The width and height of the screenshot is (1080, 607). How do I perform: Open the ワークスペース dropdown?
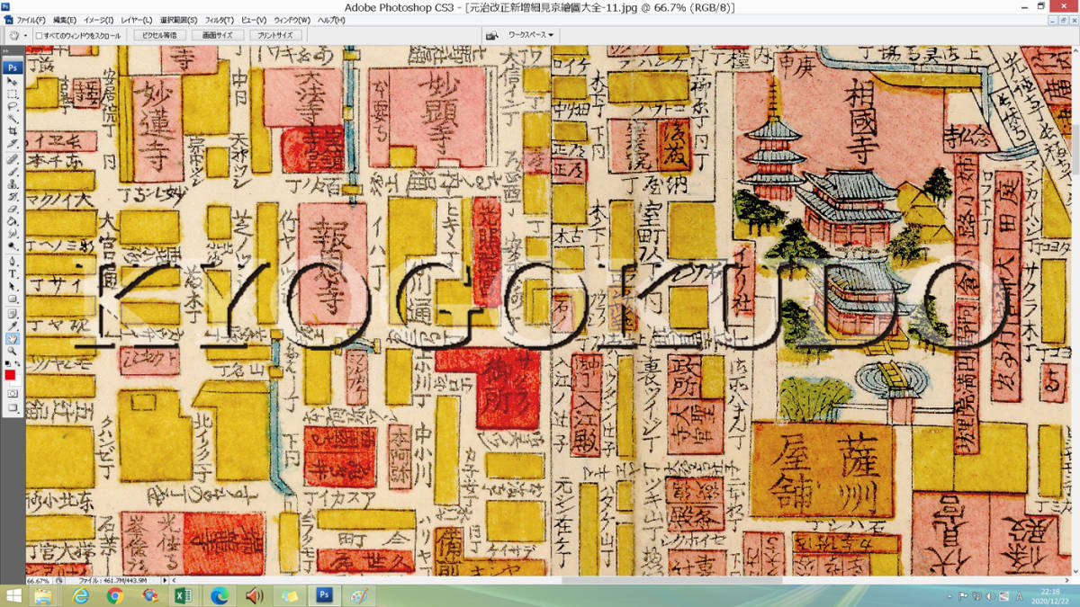tap(531, 35)
